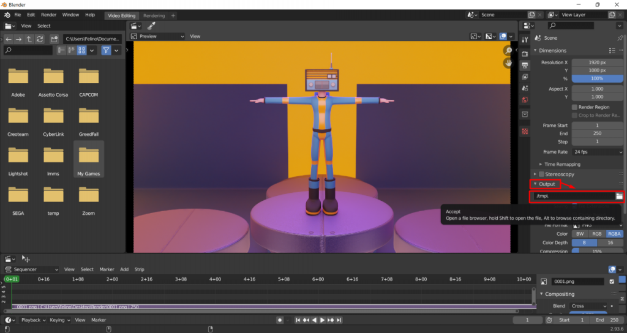Click the zoom magnifier gizmo in preview

click(x=508, y=51)
